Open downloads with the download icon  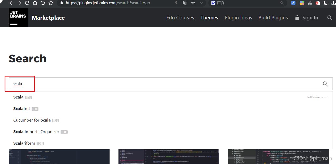tap(333, 3)
